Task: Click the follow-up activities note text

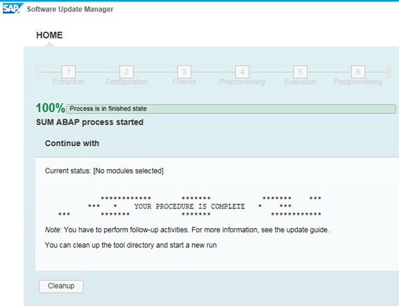Action: 187,230
